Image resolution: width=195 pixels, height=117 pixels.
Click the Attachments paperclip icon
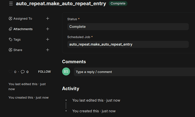click(x=10, y=29)
